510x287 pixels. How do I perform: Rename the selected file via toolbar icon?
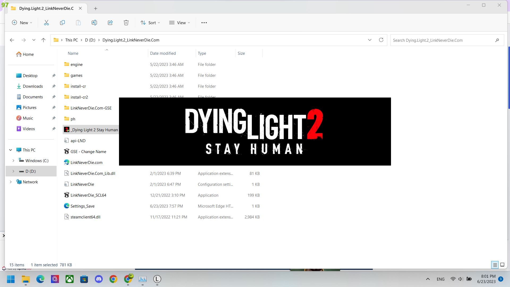tap(94, 23)
